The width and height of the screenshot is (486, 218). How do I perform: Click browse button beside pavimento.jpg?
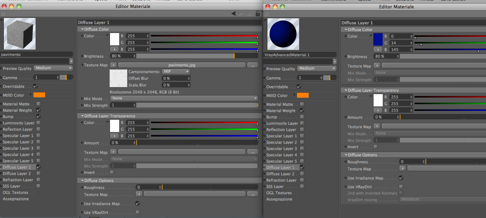(253, 65)
